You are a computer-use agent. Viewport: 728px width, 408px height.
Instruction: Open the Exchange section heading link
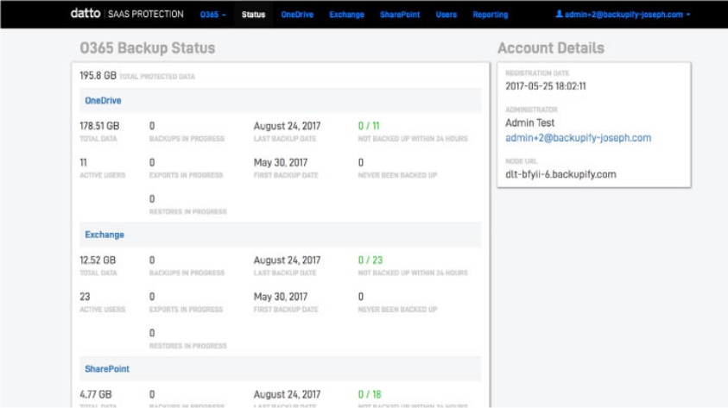pyautogui.click(x=104, y=235)
